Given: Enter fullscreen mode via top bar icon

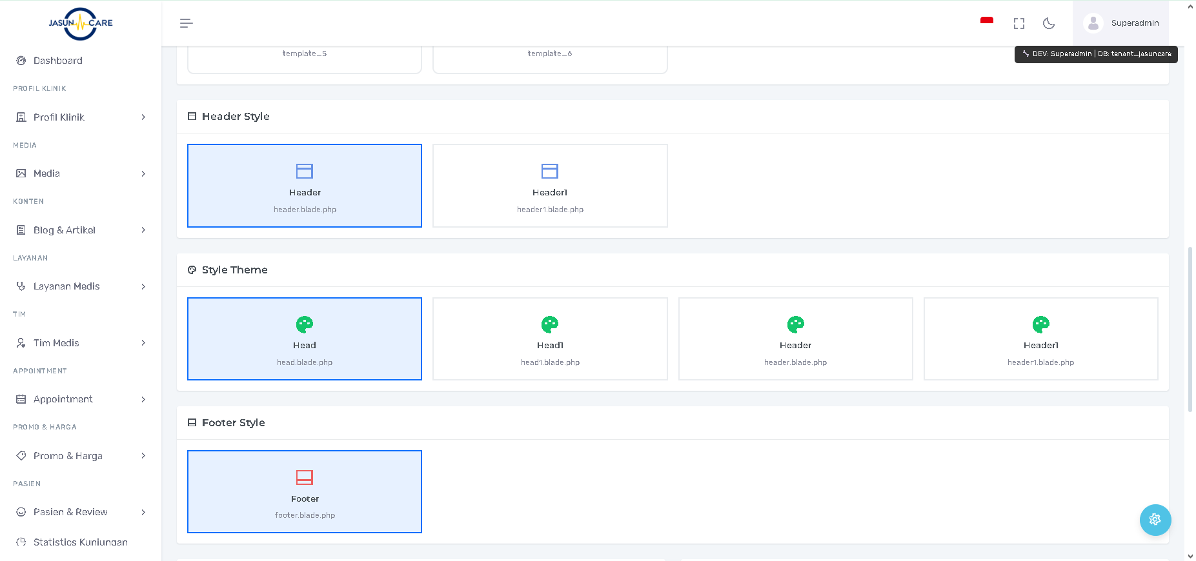Looking at the screenshot, I should pyautogui.click(x=1019, y=23).
